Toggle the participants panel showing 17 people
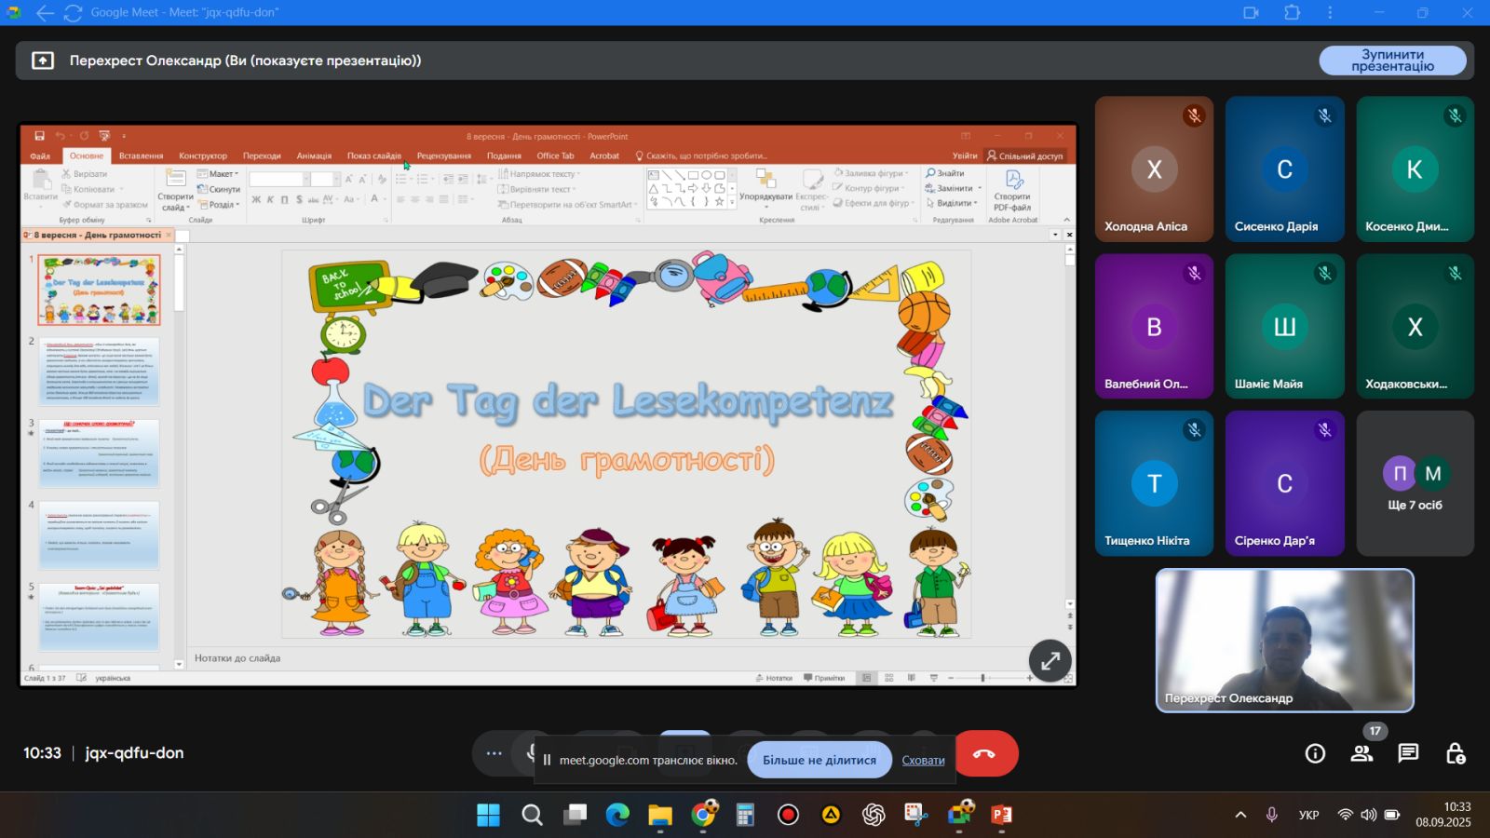 pyautogui.click(x=1361, y=753)
